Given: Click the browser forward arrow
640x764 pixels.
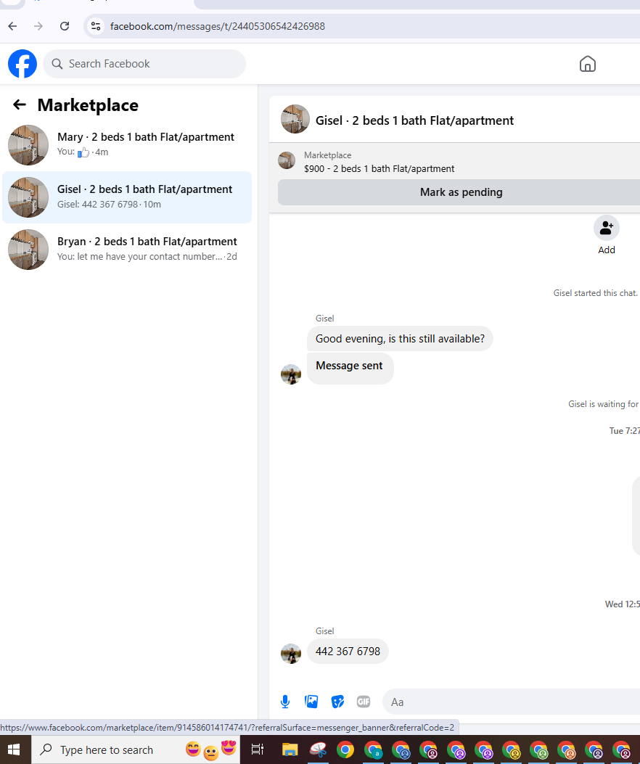Looking at the screenshot, I should pos(38,26).
